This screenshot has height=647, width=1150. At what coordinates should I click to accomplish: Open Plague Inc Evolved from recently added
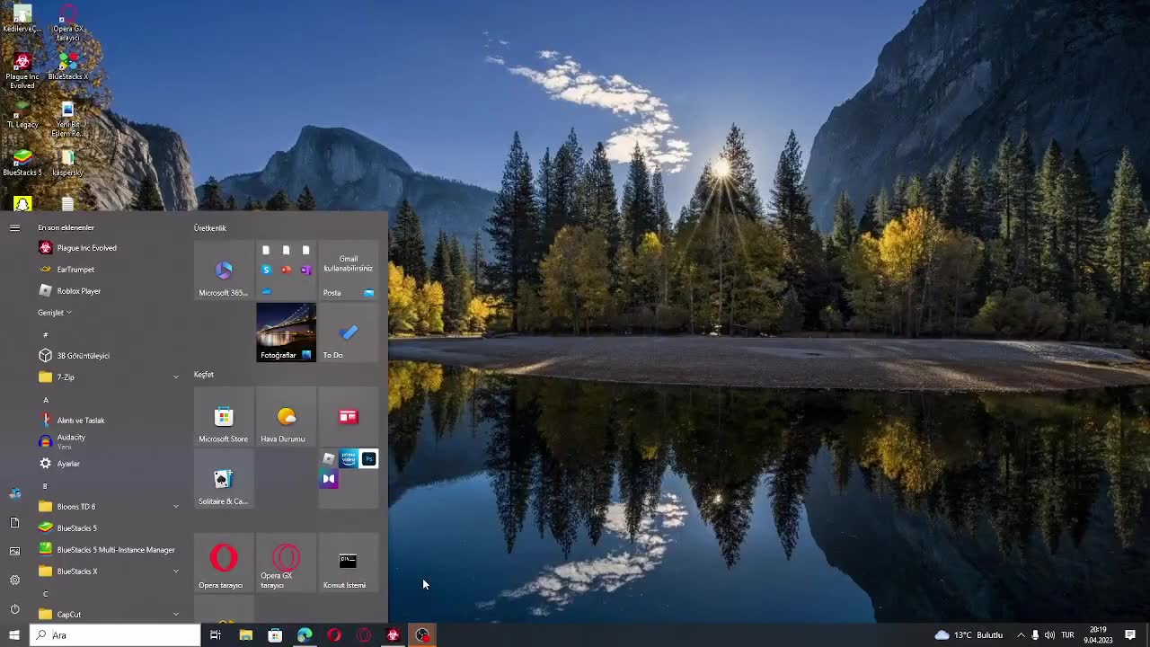[86, 248]
